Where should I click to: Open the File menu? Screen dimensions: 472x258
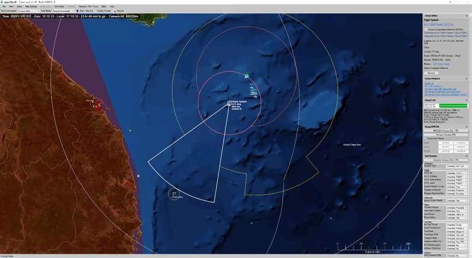tap(4, 7)
